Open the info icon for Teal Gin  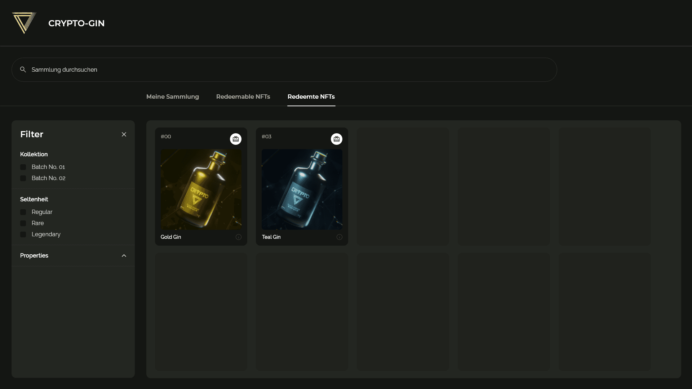[340, 237]
